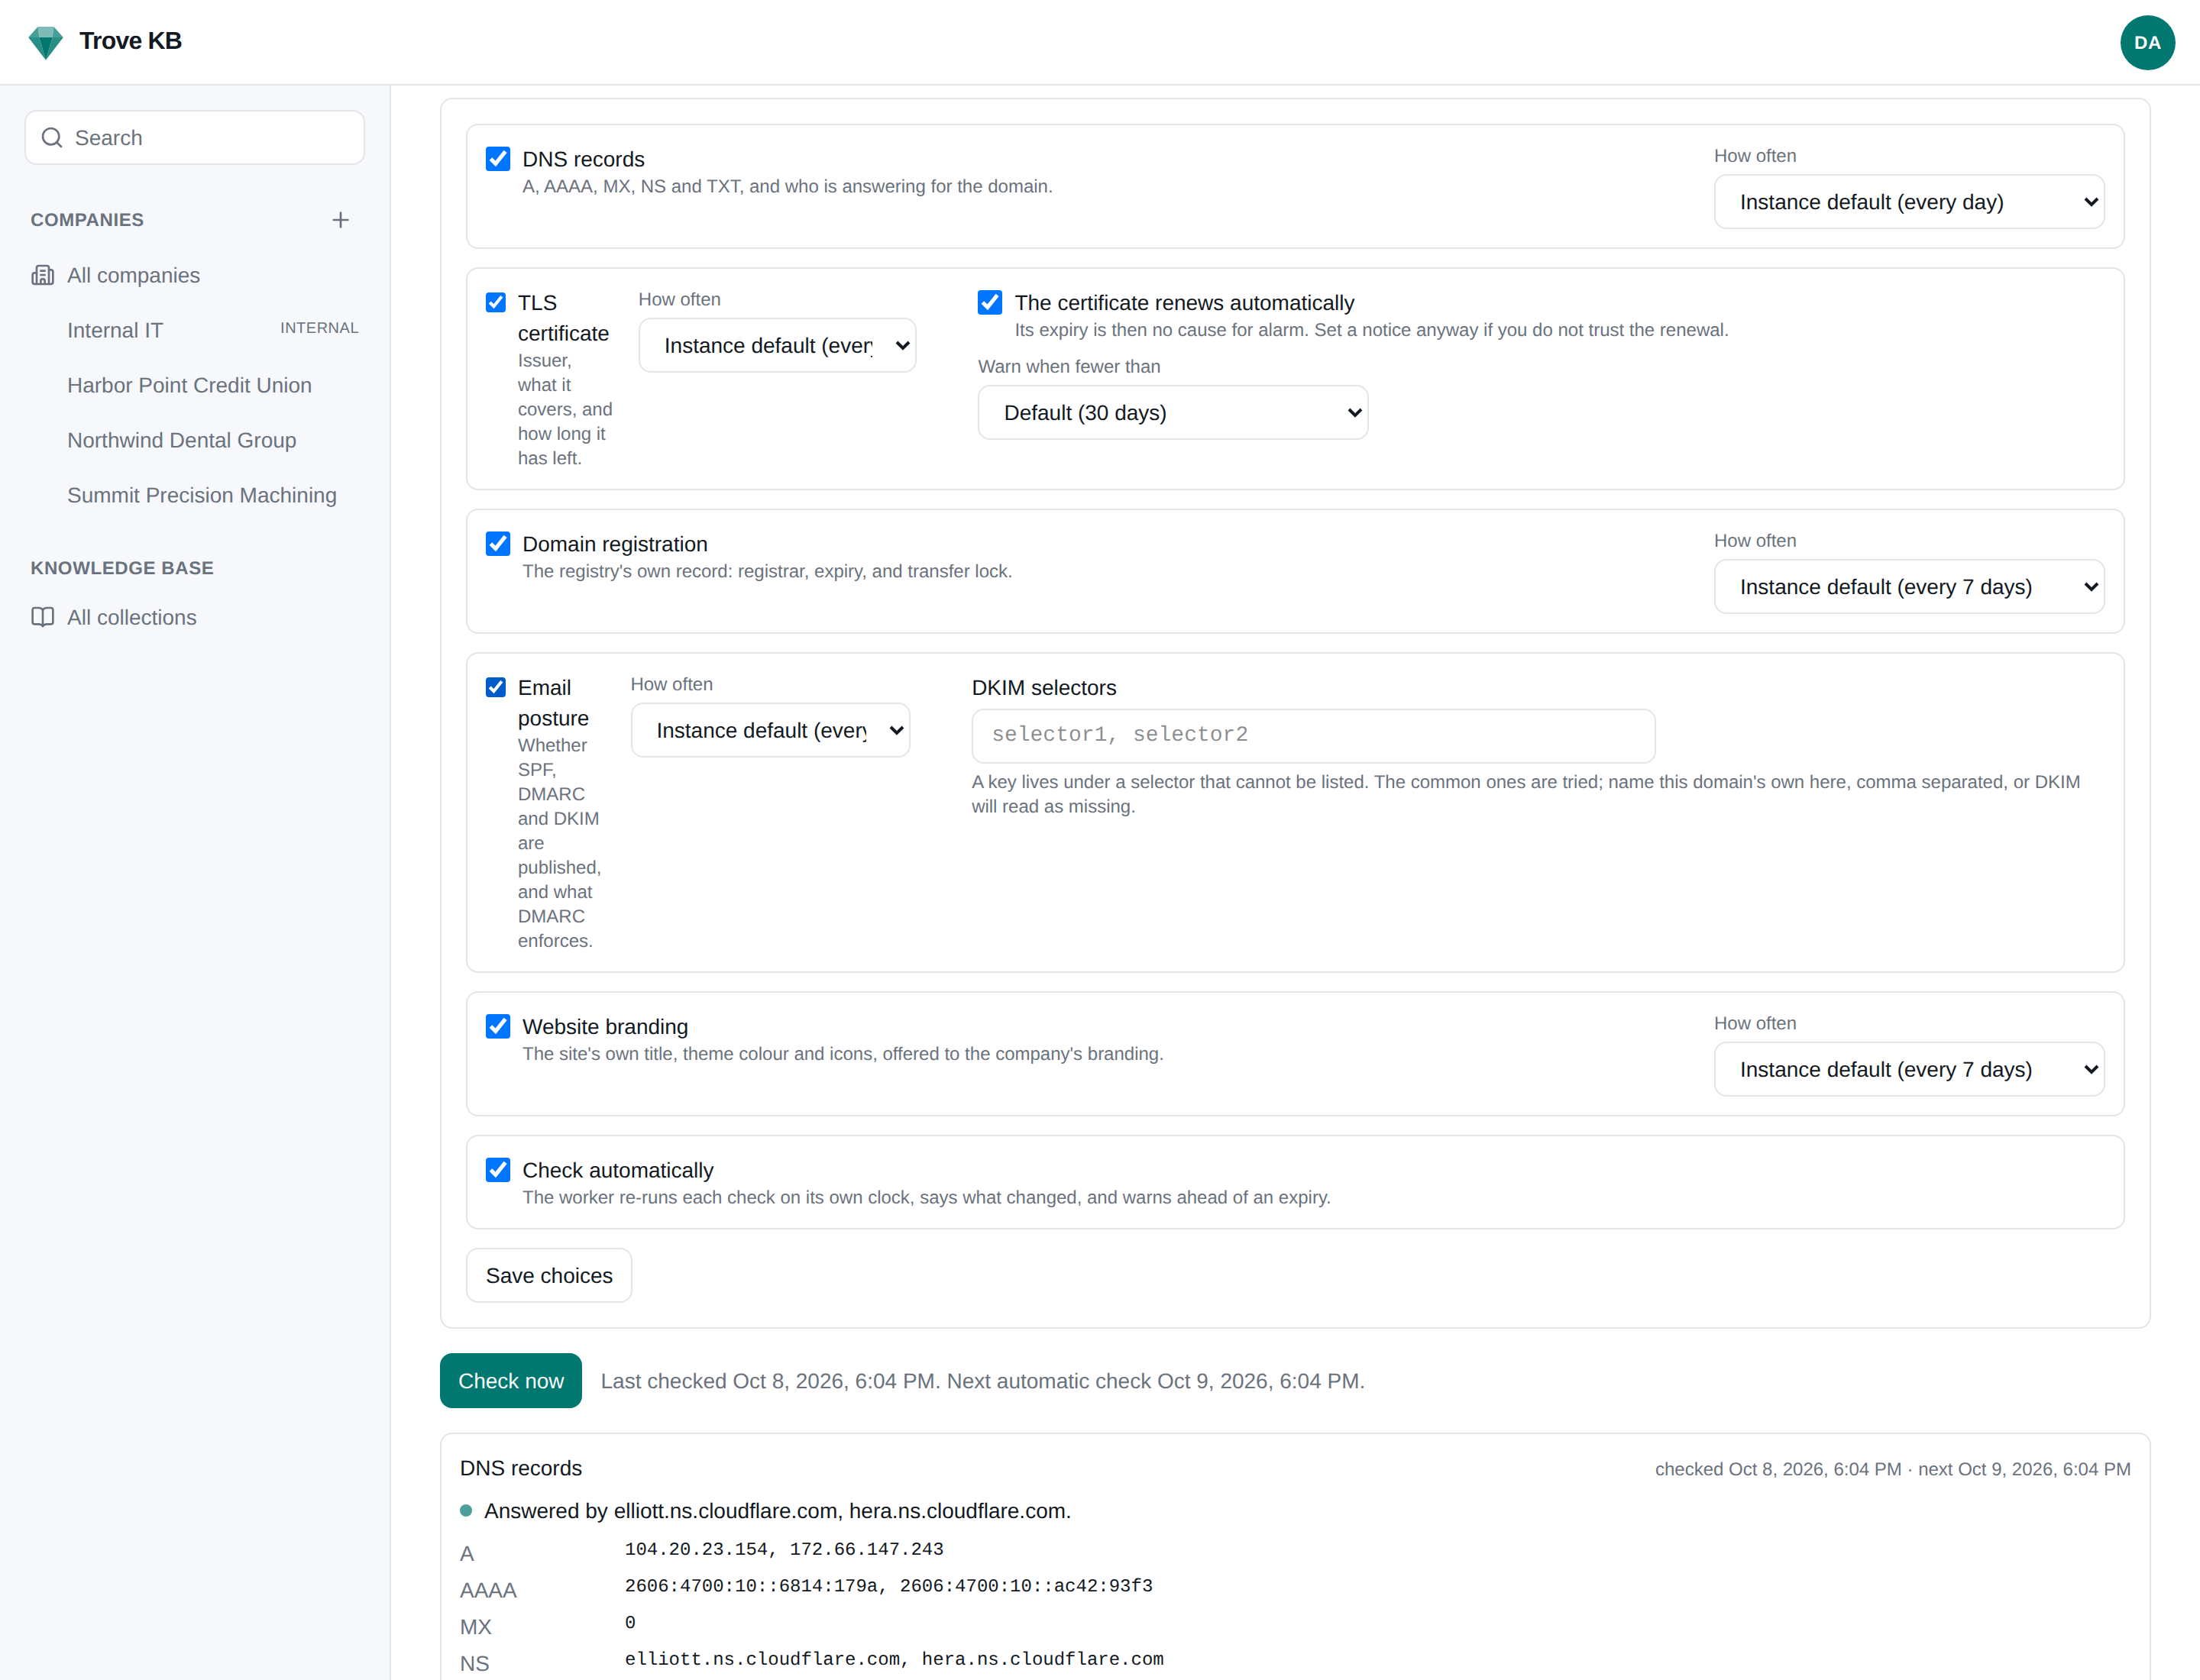The image size is (2200, 1680).
Task: Click the MX record value '0'
Action: 630,1622
